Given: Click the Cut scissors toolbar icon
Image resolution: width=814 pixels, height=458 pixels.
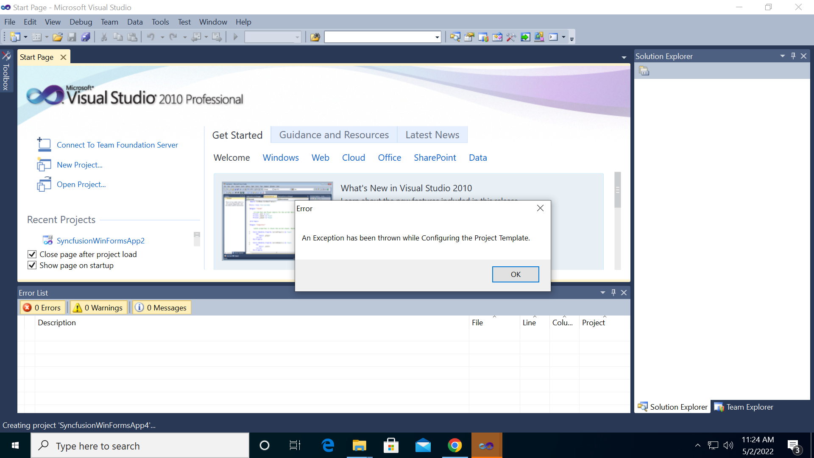Looking at the screenshot, I should click(x=104, y=37).
